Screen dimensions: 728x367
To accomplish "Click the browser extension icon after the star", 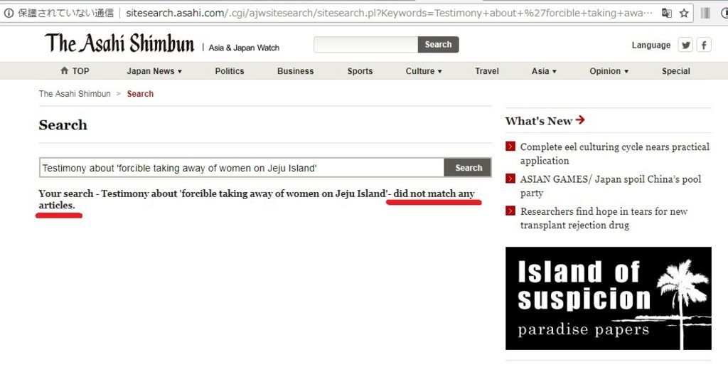I will pyautogui.click(x=705, y=13).
